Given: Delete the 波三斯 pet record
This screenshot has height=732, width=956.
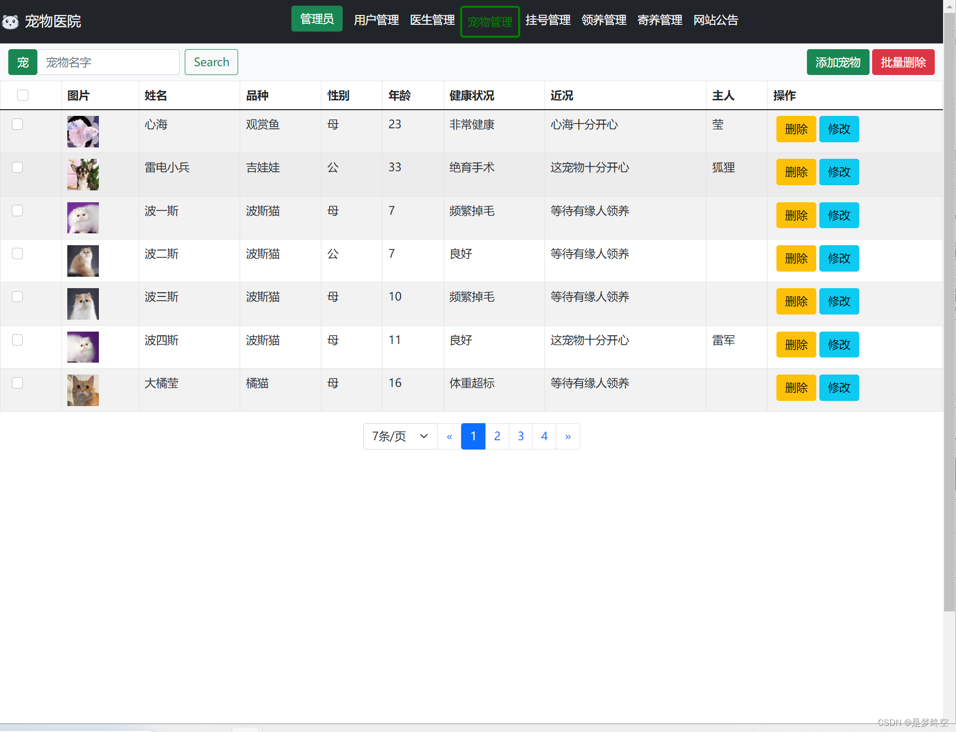Looking at the screenshot, I should click(796, 301).
